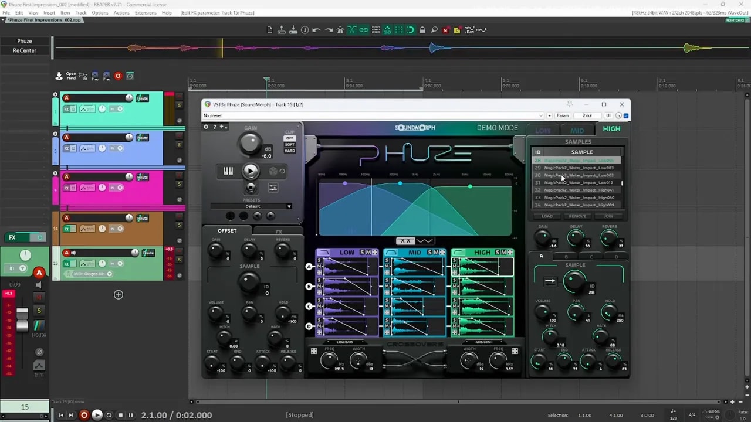Click the UI button in FX window
The height and width of the screenshot is (422, 751).
608,115
